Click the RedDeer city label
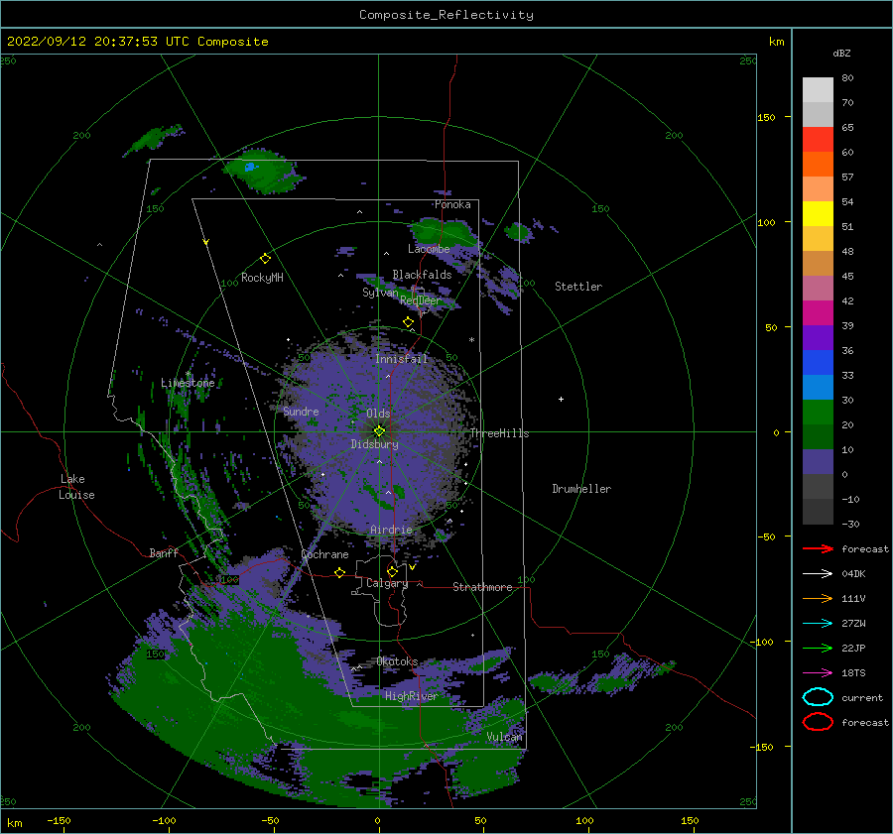The height and width of the screenshot is (834, 893). pos(421,300)
